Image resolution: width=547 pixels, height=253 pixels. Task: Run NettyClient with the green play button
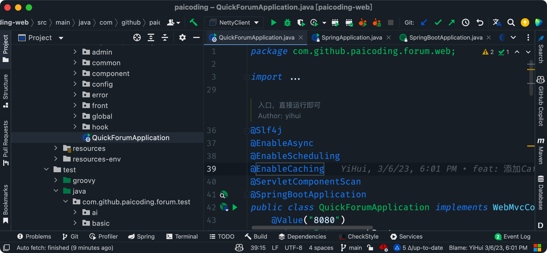click(273, 22)
